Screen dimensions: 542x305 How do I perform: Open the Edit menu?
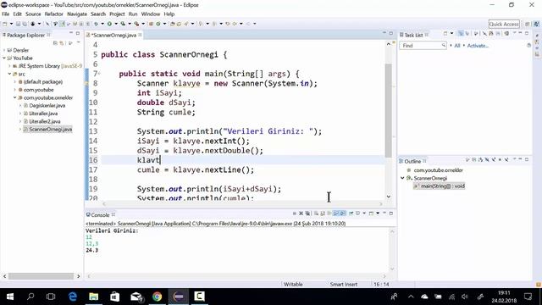[x=17, y=14]
